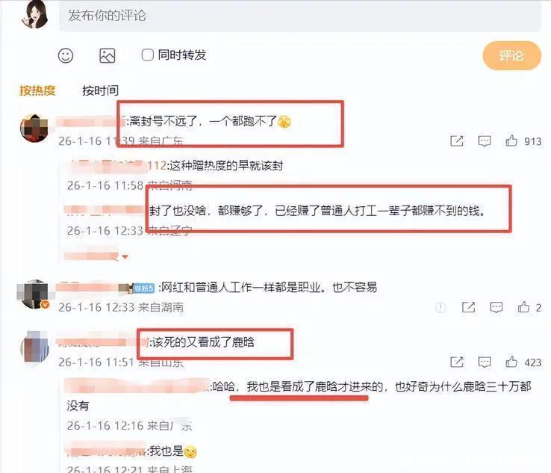Image resolution: width=551 pixels, height=473 pixels.
Task: Tick the 同时转发 checkbox
Action: [x=148, y=55]
